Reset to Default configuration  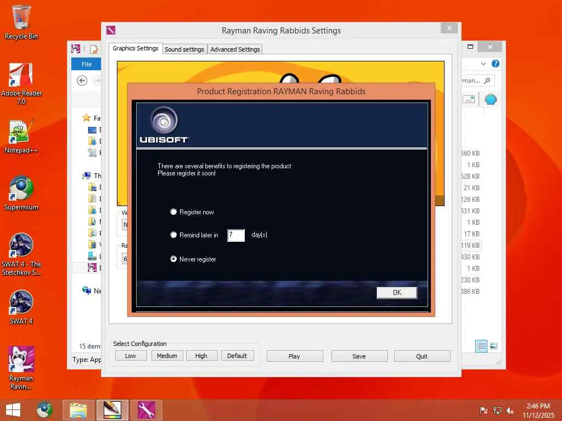point(237,356)
